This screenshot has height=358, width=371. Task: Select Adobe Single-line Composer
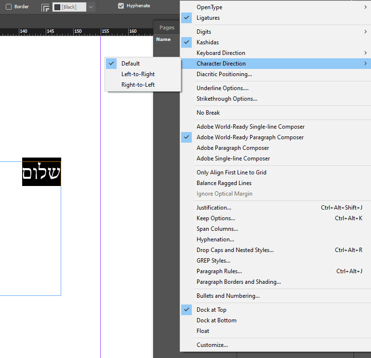point(276,159)
